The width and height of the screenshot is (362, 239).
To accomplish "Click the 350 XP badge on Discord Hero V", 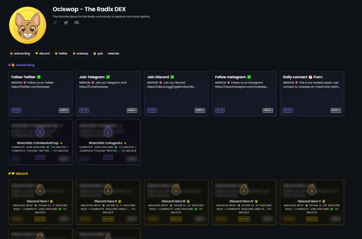I will (312, 219).
